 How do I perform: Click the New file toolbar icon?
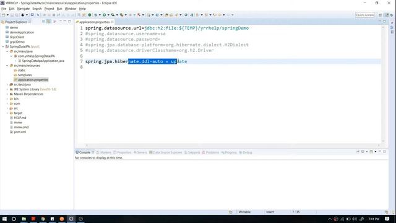click(4, 15)
